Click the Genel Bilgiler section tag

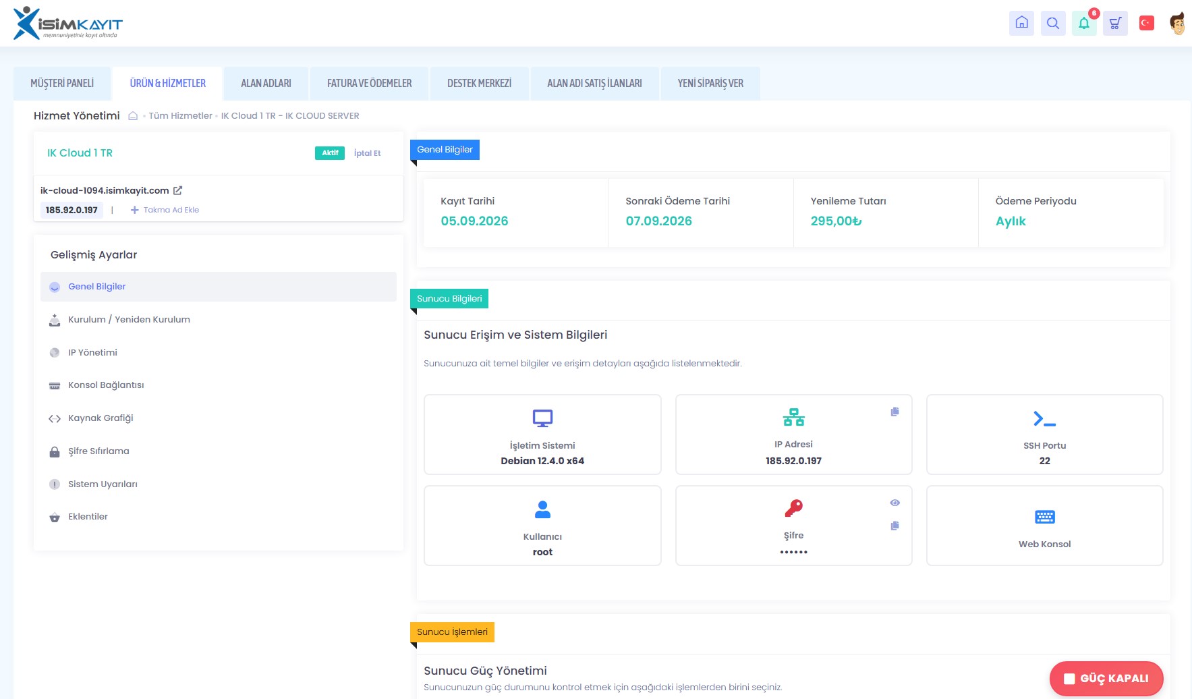(x=445, y=150)
